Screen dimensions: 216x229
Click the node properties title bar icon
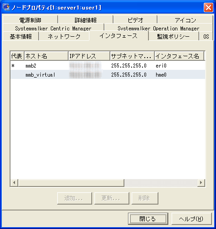click(6, 7)
